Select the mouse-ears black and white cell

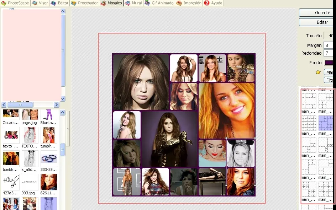click(x=241, y=153)
